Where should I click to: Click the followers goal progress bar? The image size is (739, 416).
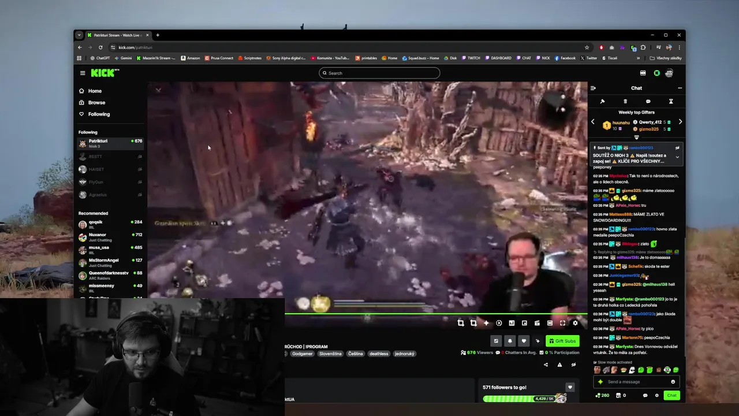point(524,399)
